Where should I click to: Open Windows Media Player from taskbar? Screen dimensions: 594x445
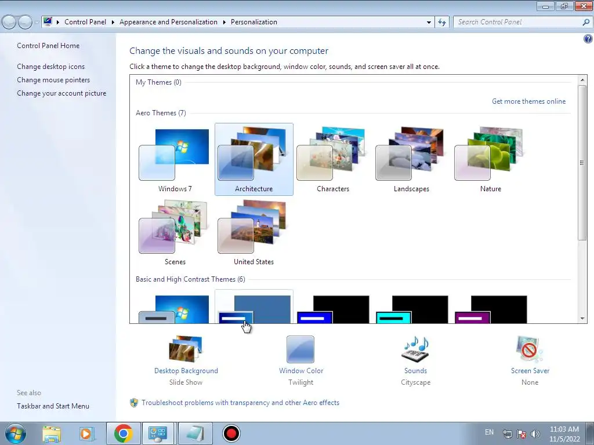coord(86,433)
